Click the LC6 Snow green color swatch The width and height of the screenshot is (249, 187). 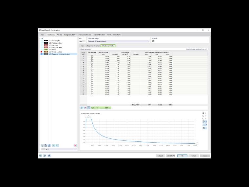[46, 50]
